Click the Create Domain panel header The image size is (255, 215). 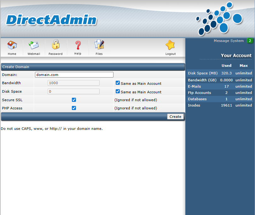(x=93, y=67)
